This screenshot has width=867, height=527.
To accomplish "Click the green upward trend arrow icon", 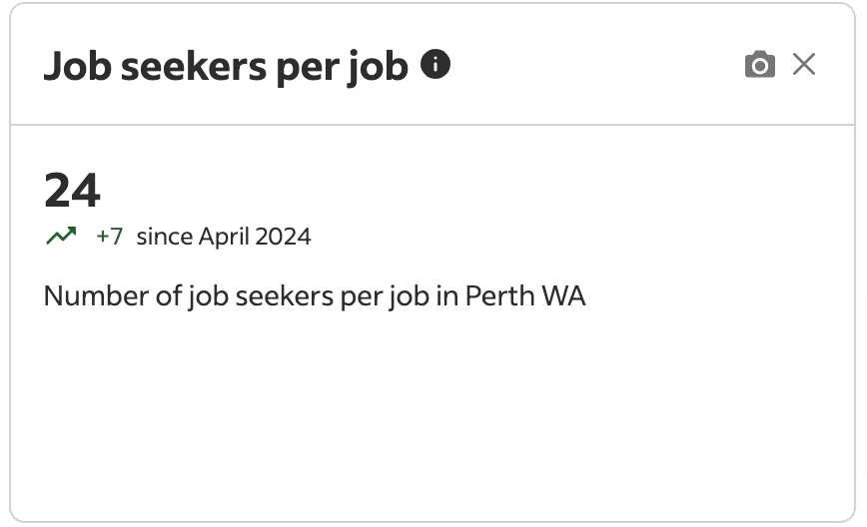I will pyautogui.click(x=61, y=237).
